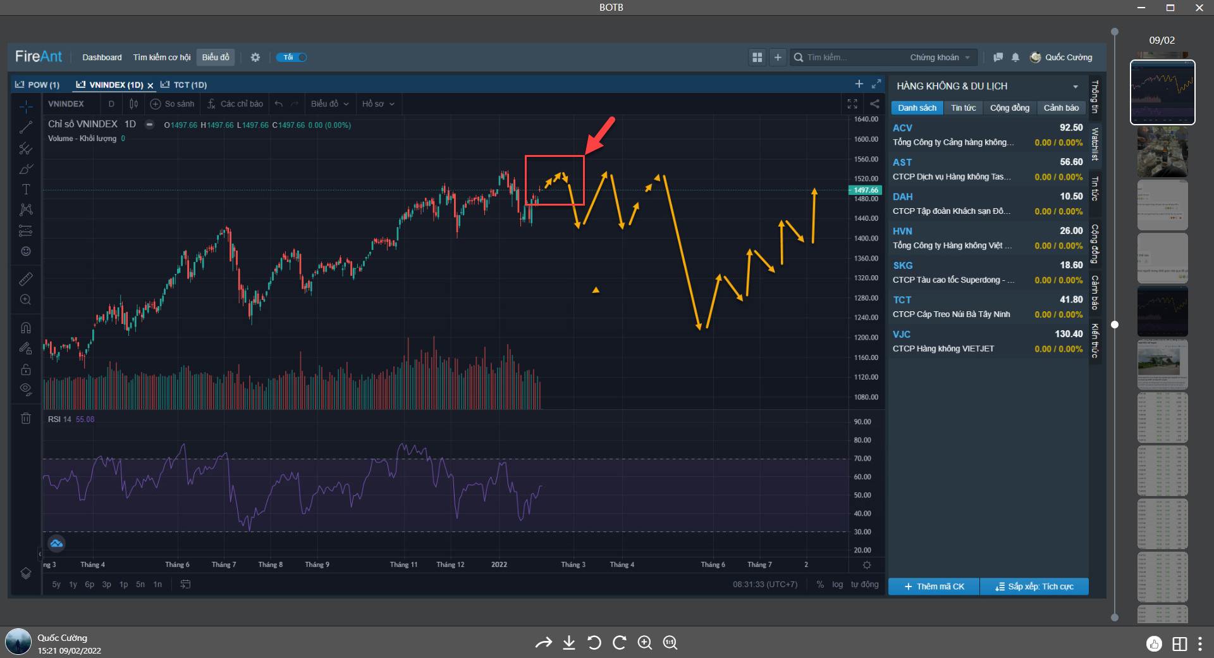Open the Cộng đồng tab
The width and height of the screenshot is (1214, 658).
[x=1009, y=108]
